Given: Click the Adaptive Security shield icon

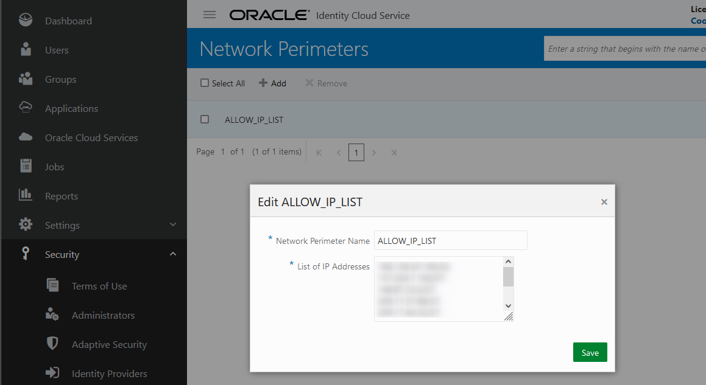Looking at the screenshot, I should pyautogui.click(x=52, y=343).
